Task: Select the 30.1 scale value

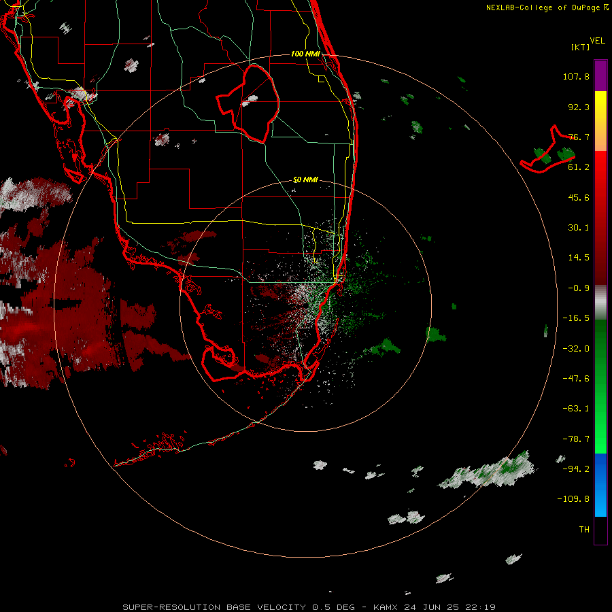Action: 579,228
